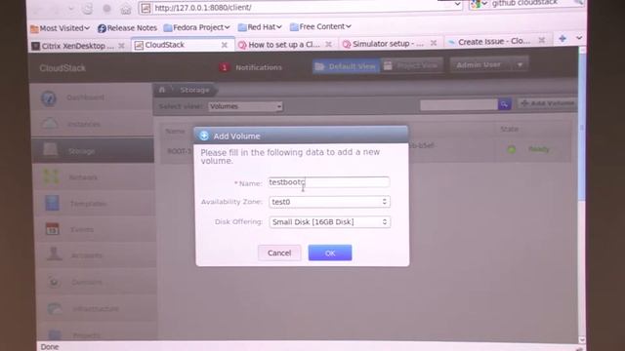
Task: Click the search magnifier button
Action: (x=504, y=104)
